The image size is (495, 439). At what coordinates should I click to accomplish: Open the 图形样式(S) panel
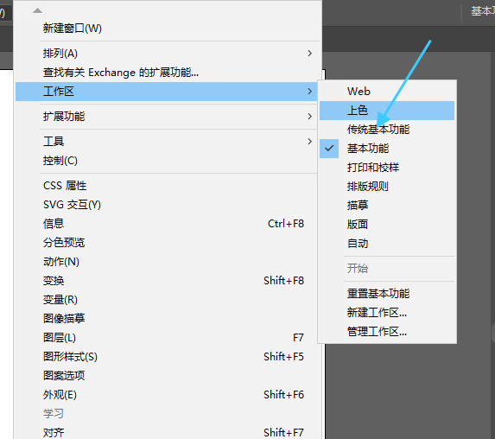167,357
